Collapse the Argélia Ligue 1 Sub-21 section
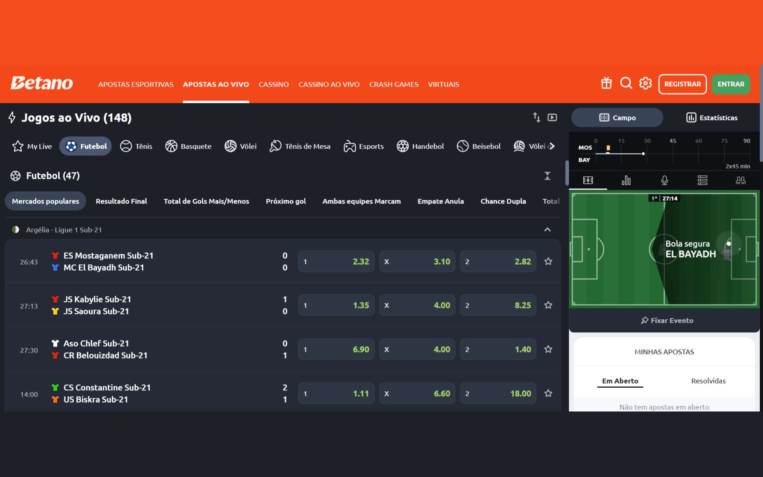Screen dimensions: 763x477 [547, 230]
